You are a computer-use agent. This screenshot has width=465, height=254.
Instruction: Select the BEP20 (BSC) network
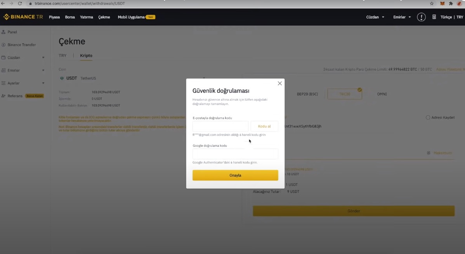click(x=307, y=94)
